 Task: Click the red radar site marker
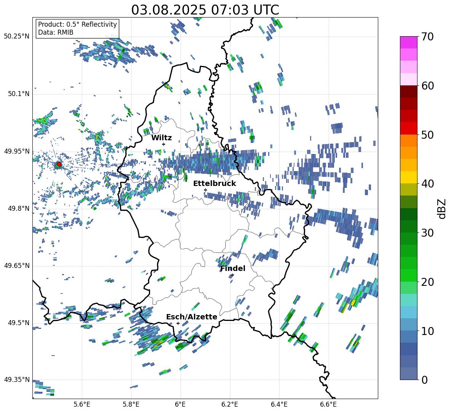point(59,164)
